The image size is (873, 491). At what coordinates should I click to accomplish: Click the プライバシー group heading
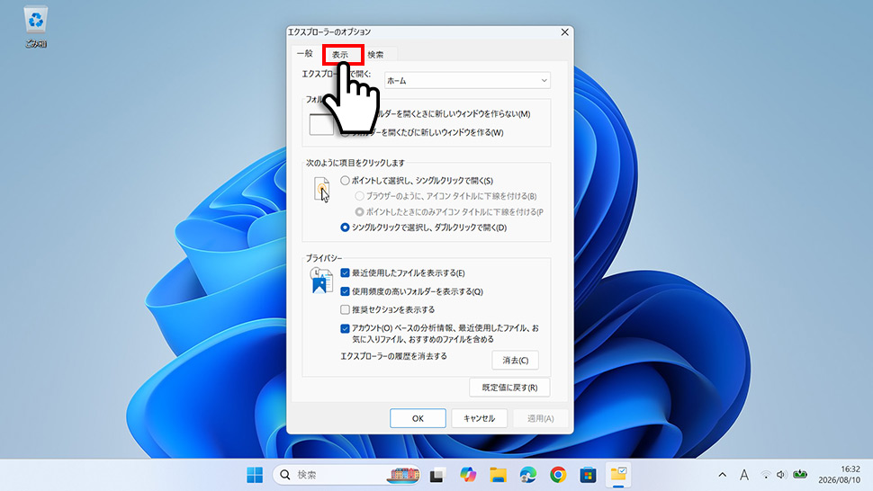coord(324,259)
